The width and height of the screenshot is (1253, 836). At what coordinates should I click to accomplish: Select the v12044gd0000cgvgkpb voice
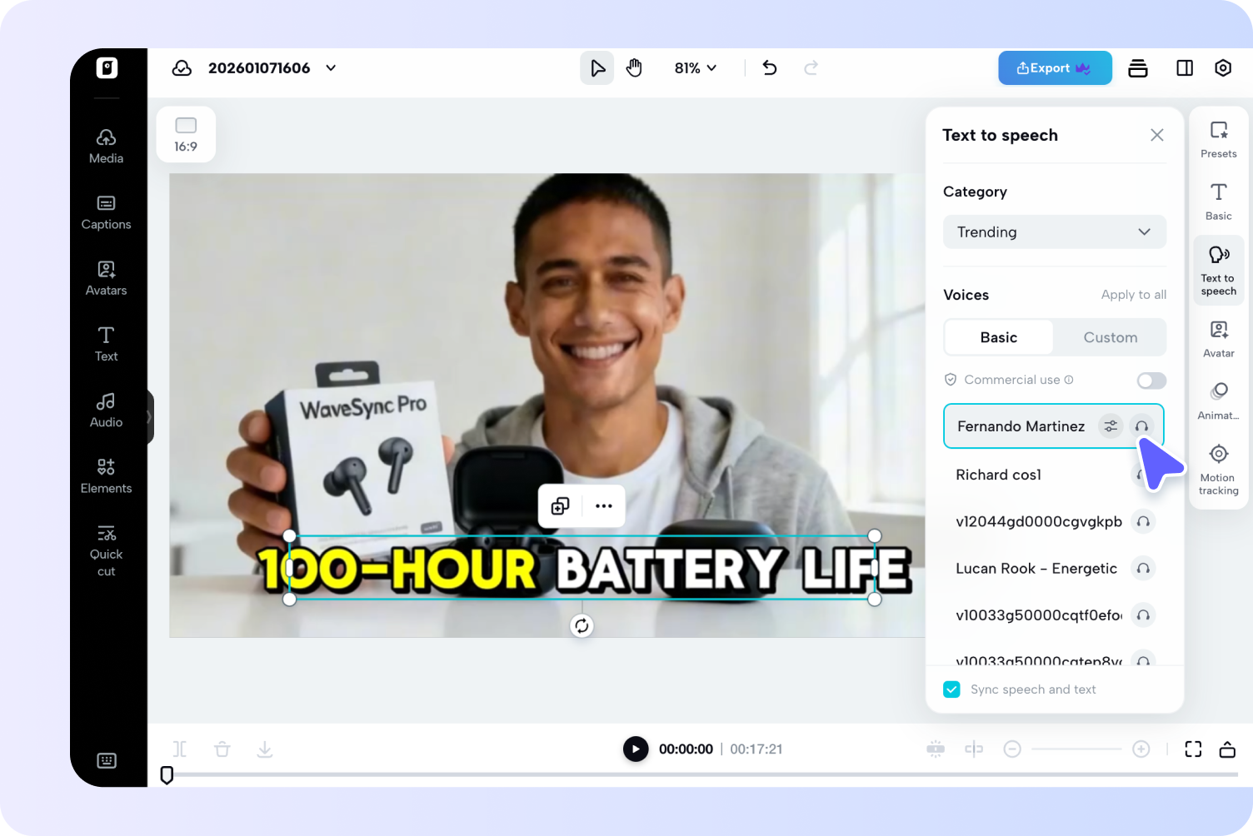point(1054,522)
